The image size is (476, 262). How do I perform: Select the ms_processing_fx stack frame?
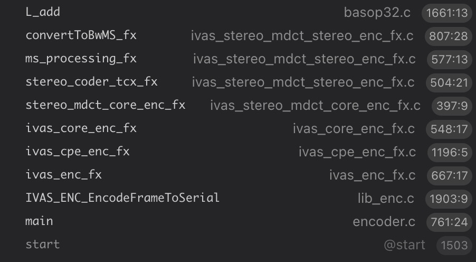81,59
